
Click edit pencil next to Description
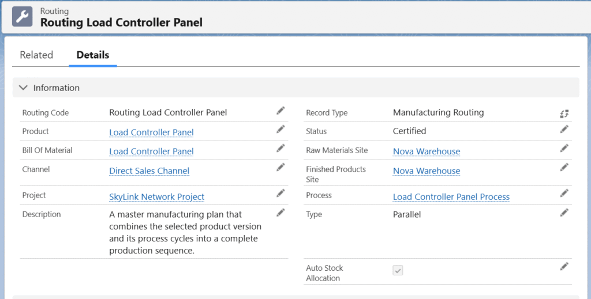click(x=280, y=213)
